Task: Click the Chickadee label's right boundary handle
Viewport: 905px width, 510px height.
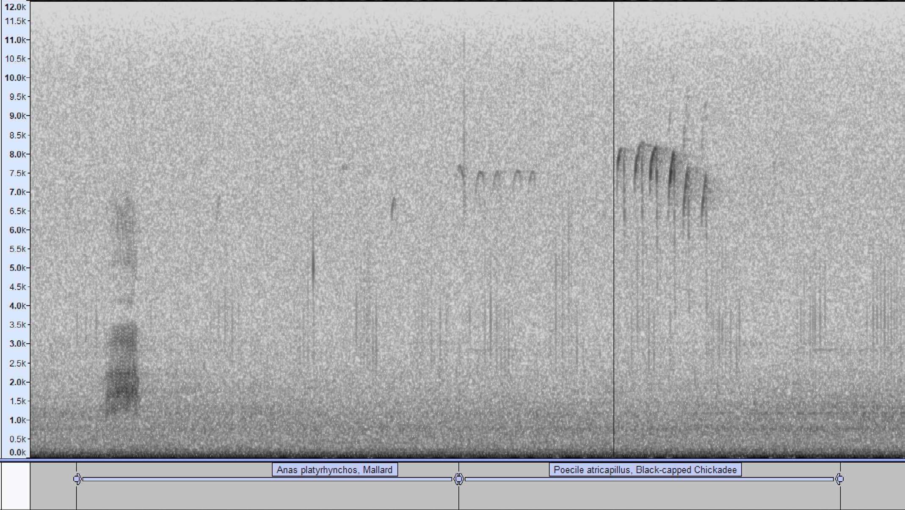Action: pyautogui.click(x=840, y=479)
